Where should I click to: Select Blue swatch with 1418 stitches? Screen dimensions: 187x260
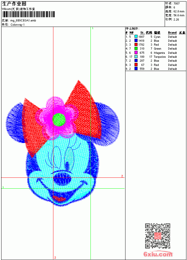(136, 41)
